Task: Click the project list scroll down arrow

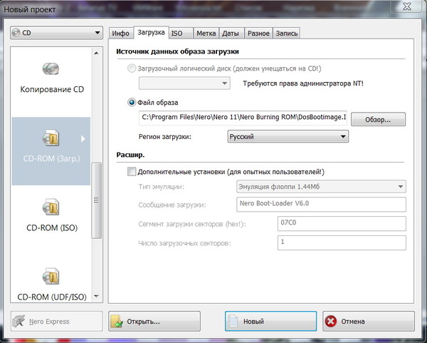Action: (x=96, y=296)
